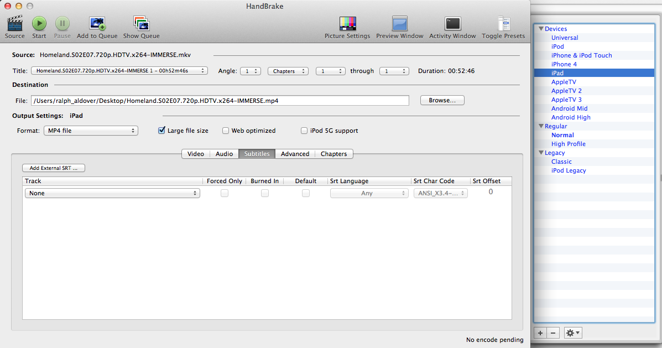Open the starting chapter dropdown
This screenshot has width=662, height=348.
(331, 71)
